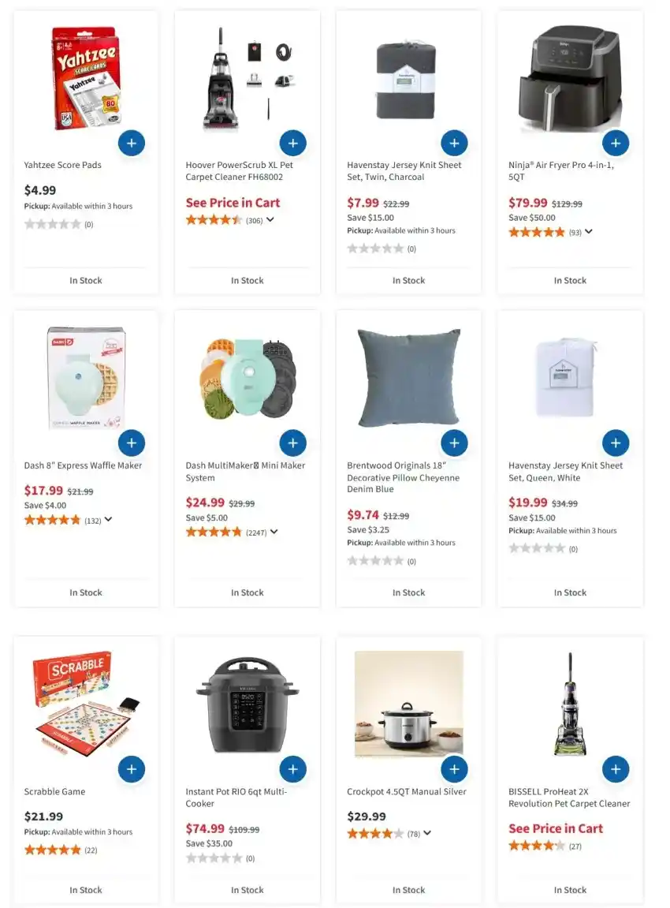Add BISSELL ProHeat carpet cleaner plus icon
Viewport: 670px width, 908px height.
click(616, 769)
